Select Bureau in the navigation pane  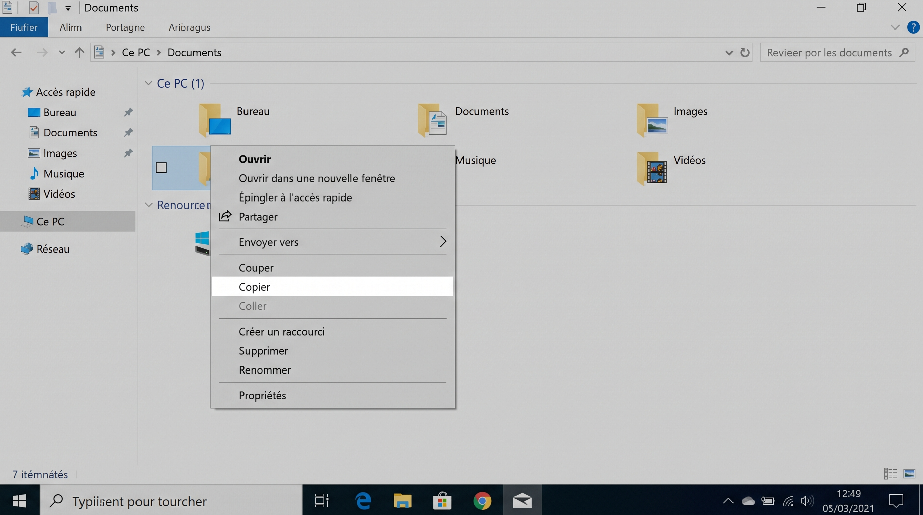(x=52, y=112)
